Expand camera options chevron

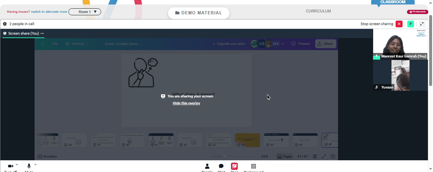pyautogui.click(x=17, y=165)
